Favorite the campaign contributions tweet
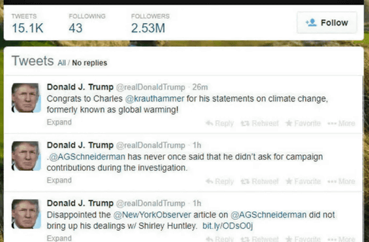The width and height of the screenshot is (369, 242). [x=303, y=181]
